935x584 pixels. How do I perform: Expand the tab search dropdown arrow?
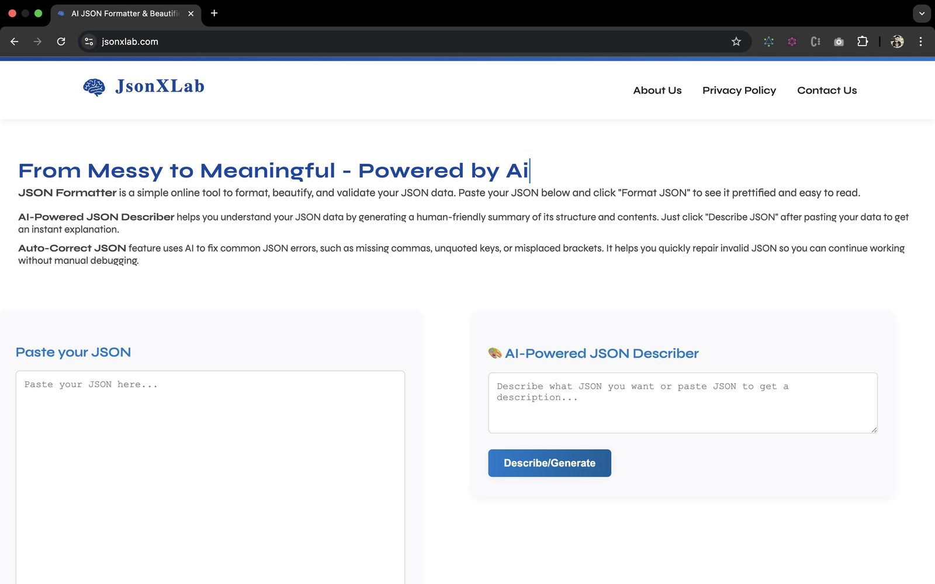click(x=922, y=13)
